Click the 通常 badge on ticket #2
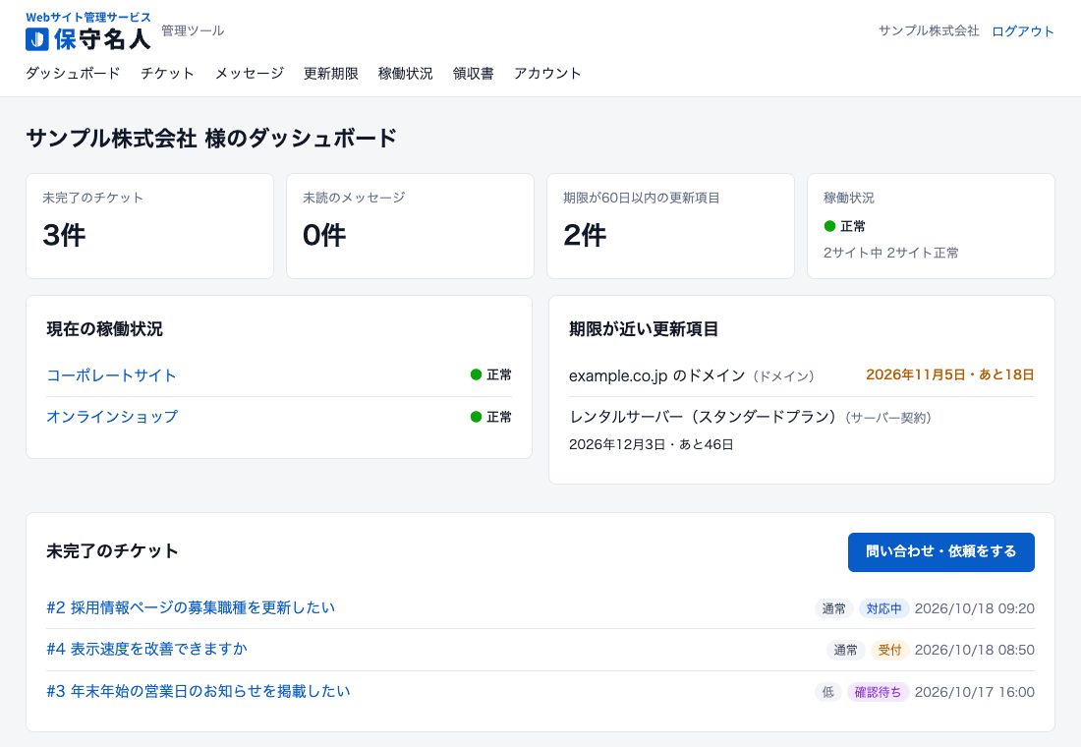Screen dimensions: 1081x747 point(833,608)
